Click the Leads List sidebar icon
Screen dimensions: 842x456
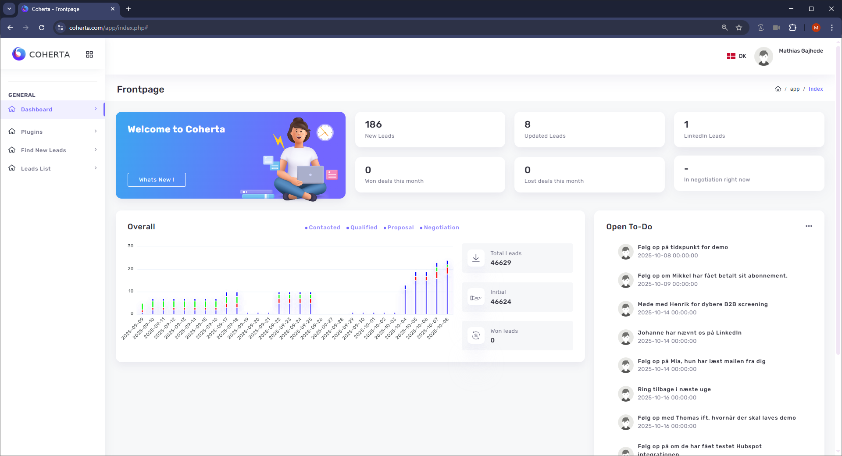pyautogui.click(x=12, y=168)
